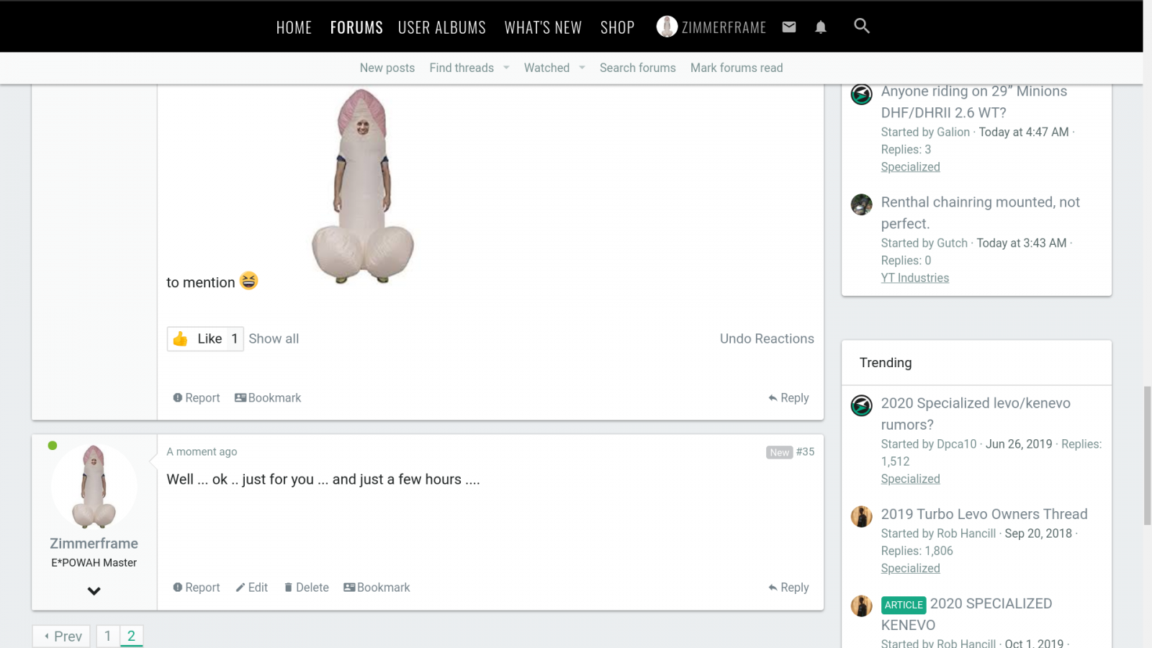Open Specialized link under levo/kenevo rumors
Screen dimensions: 1152x648
pos(911,479)
